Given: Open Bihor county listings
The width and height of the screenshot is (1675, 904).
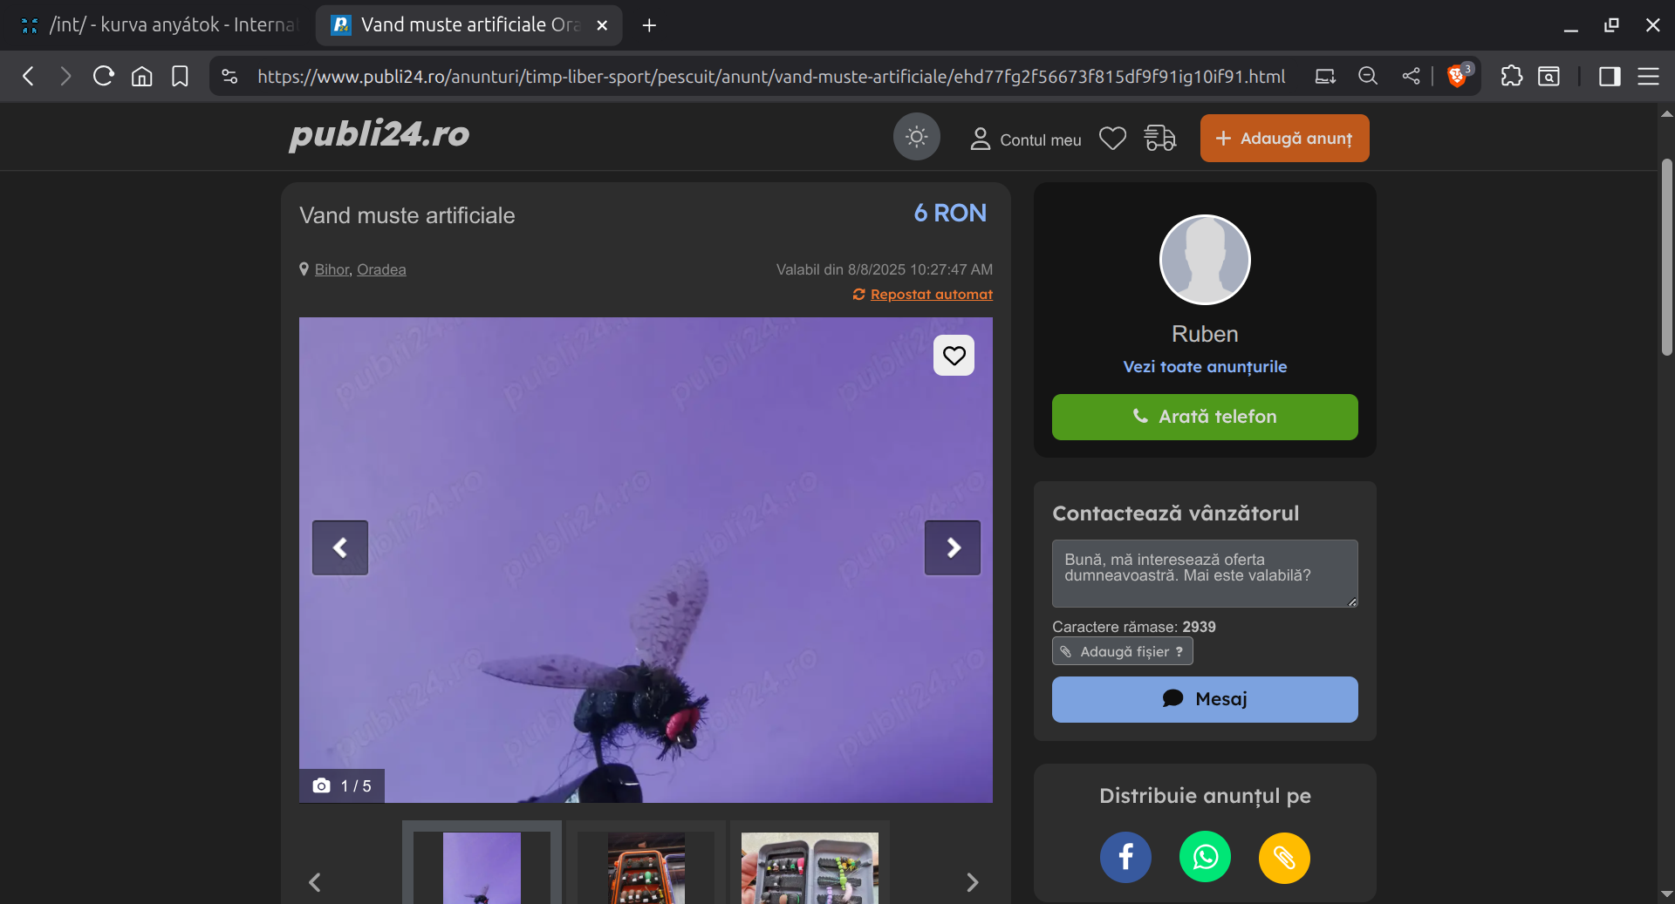Looking at the screenshot, I should click(x=332, y=269).
